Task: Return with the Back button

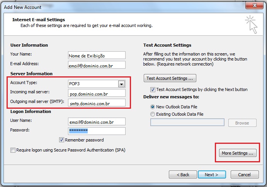Action: (183, 175)
